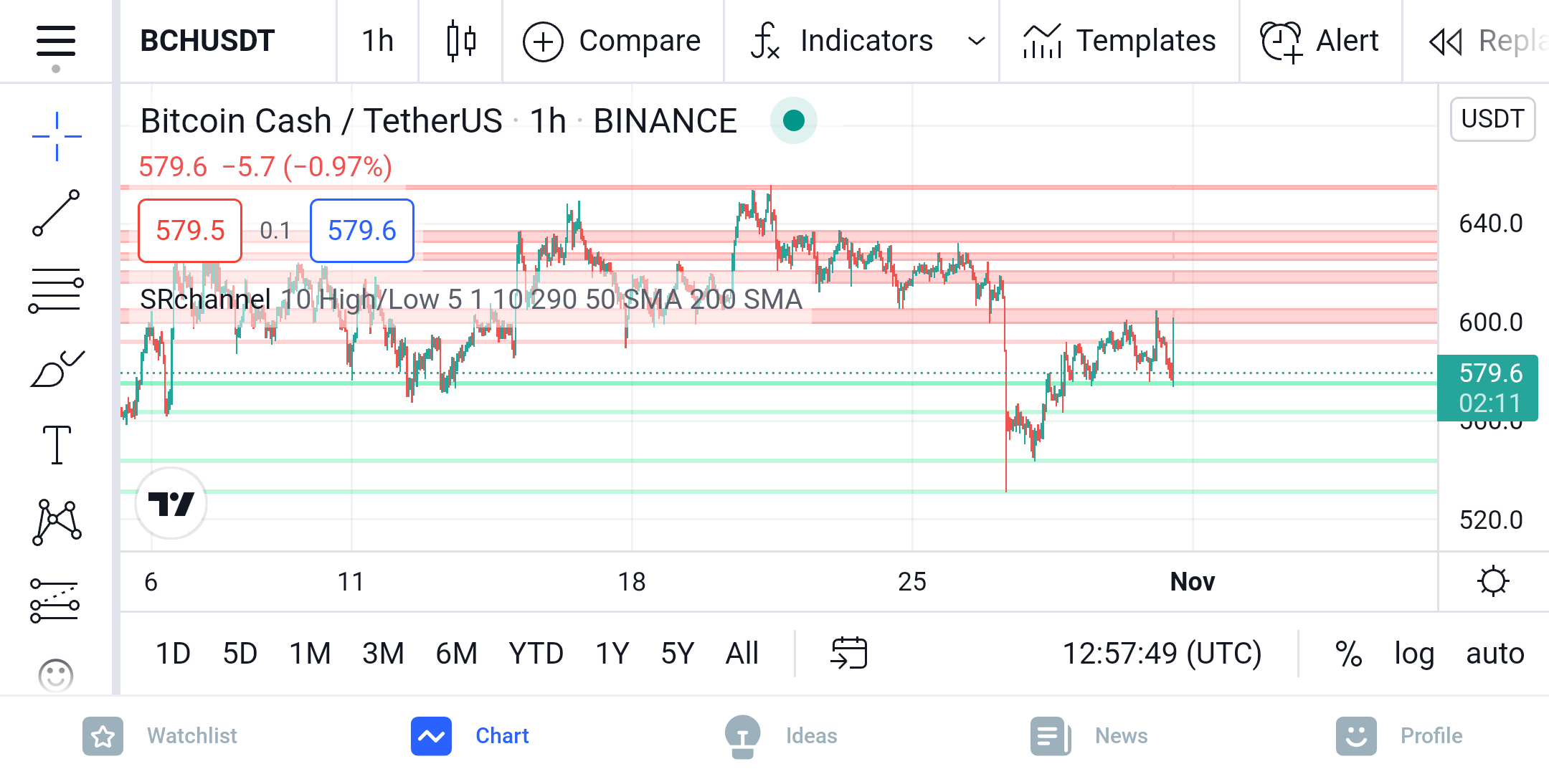Click the price change −5.7 (−0.97%) text
Viewport: 1549px width, 774px height.
tap(307, 167)
